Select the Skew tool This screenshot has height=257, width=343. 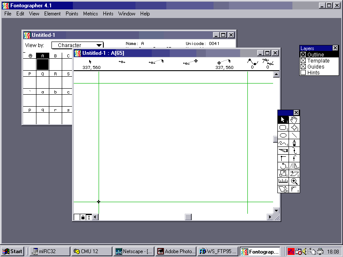tap(294, 174)
